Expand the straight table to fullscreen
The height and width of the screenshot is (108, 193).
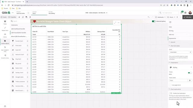click(115, 23)
